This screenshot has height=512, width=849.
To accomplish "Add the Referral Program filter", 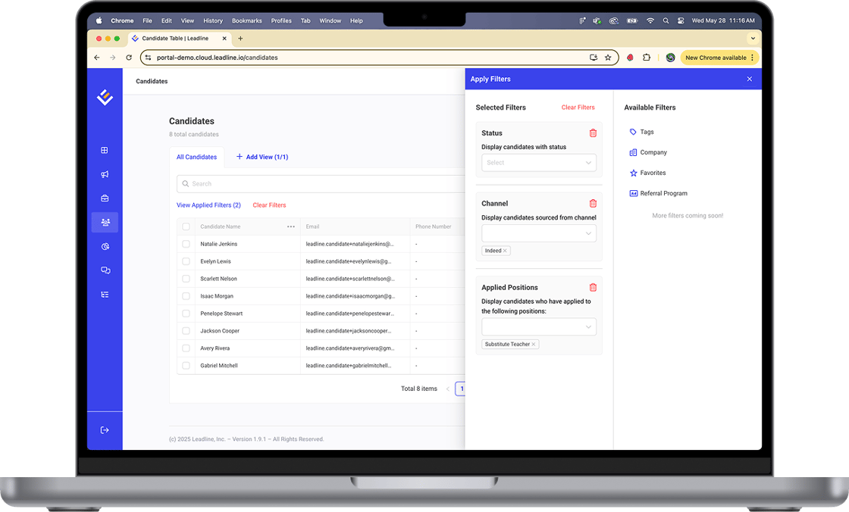I will tap(663, 194).
